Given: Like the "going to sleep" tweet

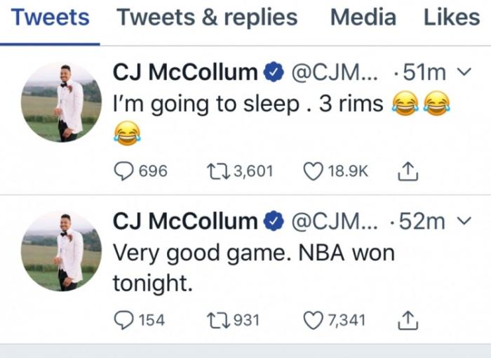Looking at the screenshot, I should coord(314,171).
